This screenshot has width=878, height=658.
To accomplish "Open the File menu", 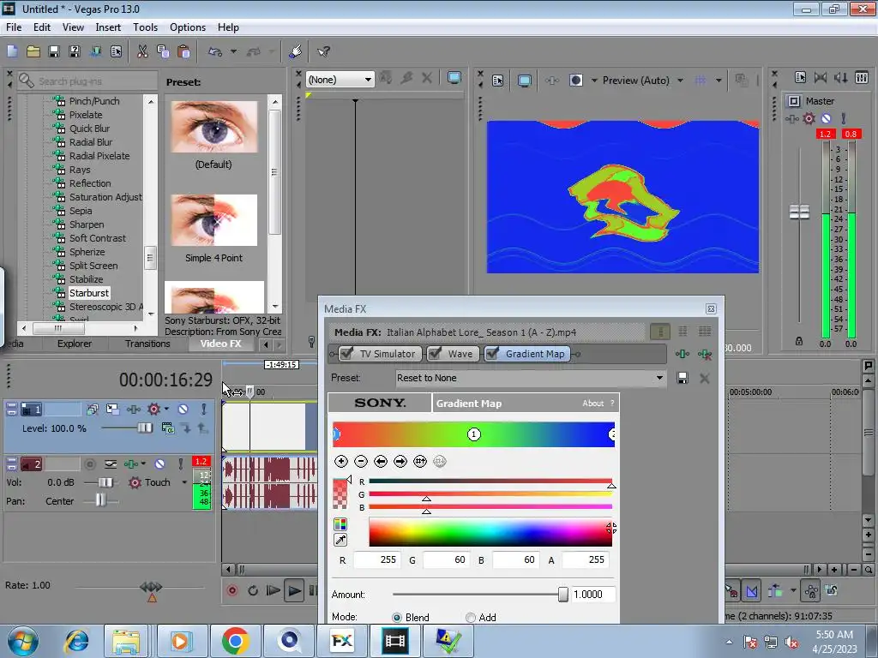I will [x=14, y=27].
